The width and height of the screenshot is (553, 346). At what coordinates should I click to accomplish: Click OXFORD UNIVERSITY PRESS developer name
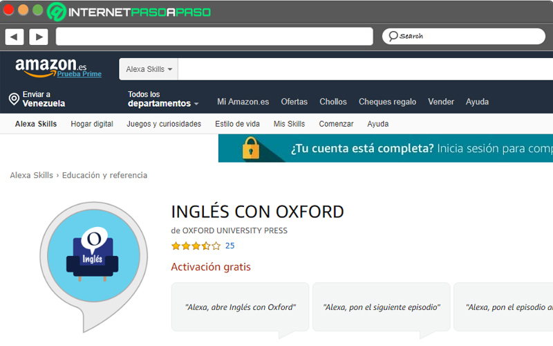coord(235,230)
